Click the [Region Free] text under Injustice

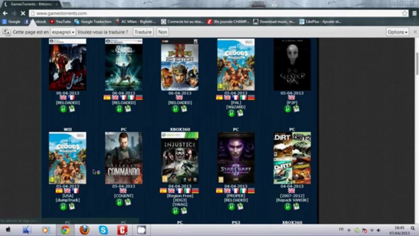pos(180,196)
